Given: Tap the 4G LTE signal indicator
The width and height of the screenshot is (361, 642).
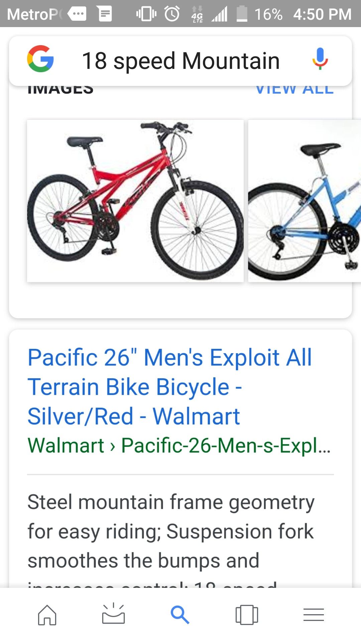Looking at the screenshot, I should (197, 14).
